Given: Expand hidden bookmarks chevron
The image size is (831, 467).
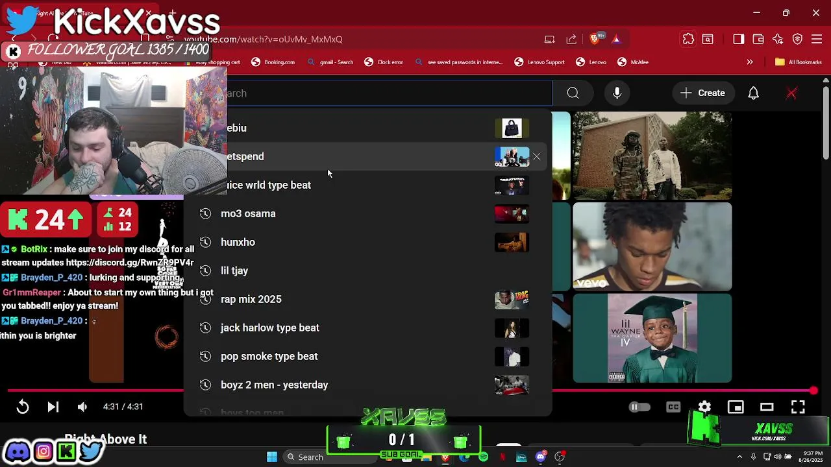Looking at the screenshot, I should point(750,62).
